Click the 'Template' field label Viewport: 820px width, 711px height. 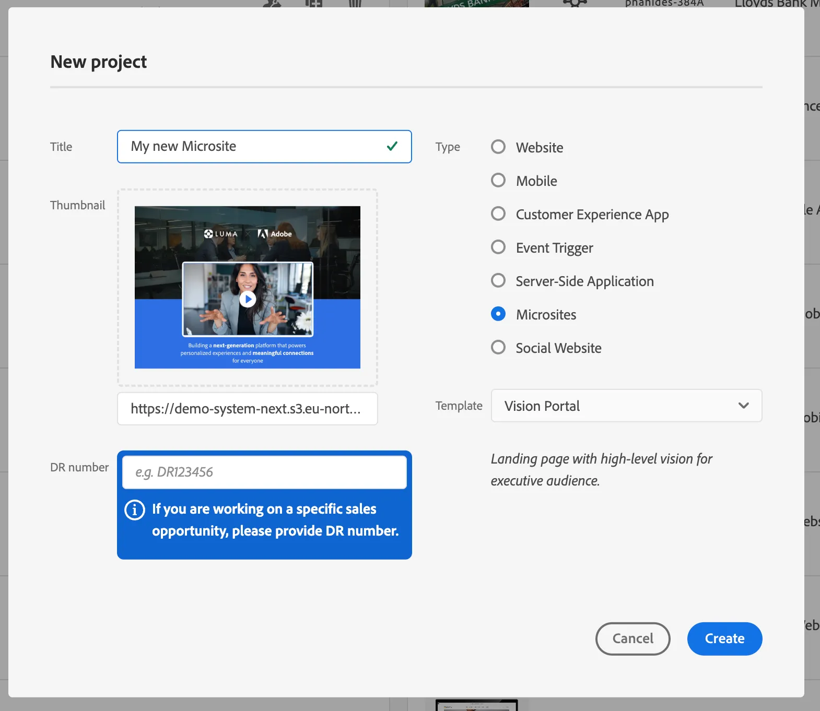coord(459,406)
